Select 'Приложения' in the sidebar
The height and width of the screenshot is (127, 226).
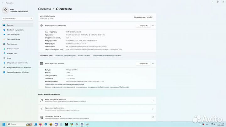coord(18,44)
